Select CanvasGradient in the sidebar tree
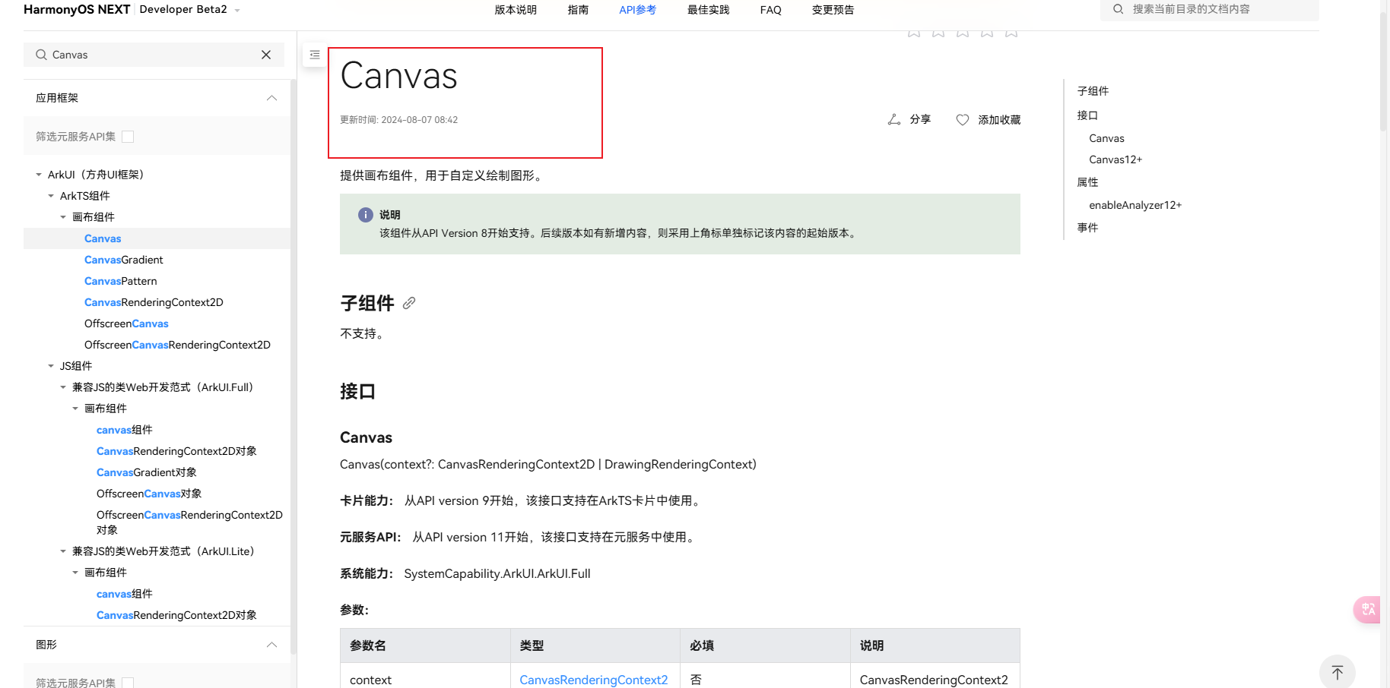This screenshot has width=1390, height=688. coord(124,260)
